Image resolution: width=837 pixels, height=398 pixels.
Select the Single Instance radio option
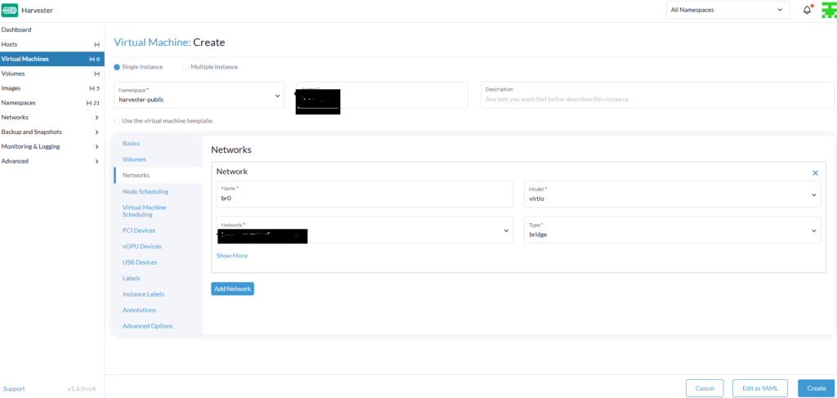pos(117,67)
